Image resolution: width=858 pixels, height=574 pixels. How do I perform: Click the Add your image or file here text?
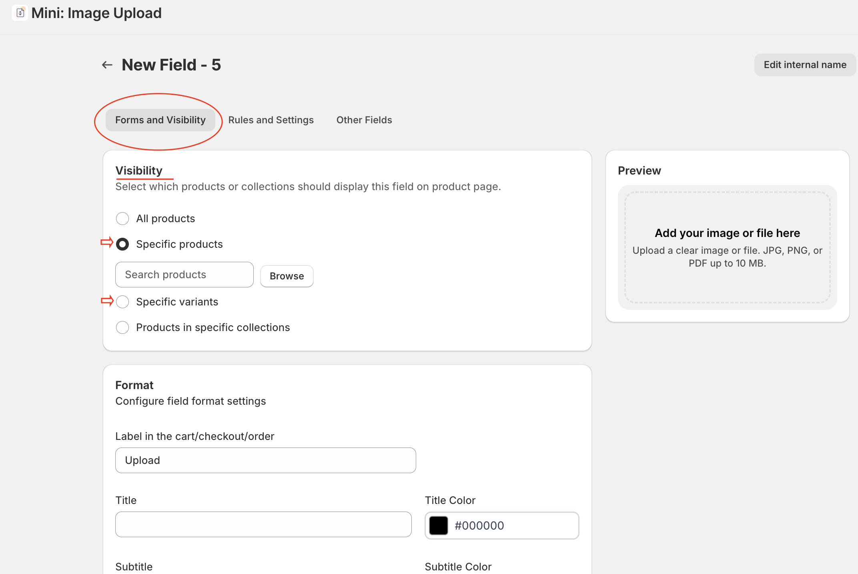[x=727, y=233]
